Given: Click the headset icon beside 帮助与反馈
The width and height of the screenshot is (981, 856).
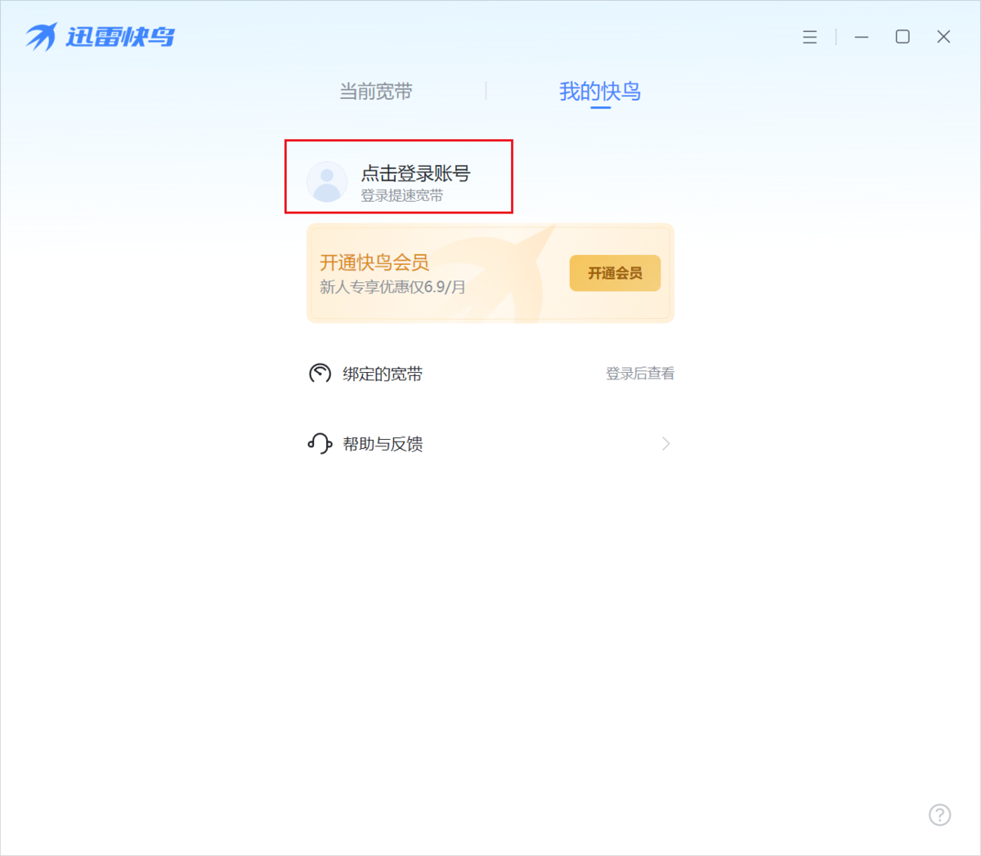Looking at the screenshot, I should click(319, 443).
